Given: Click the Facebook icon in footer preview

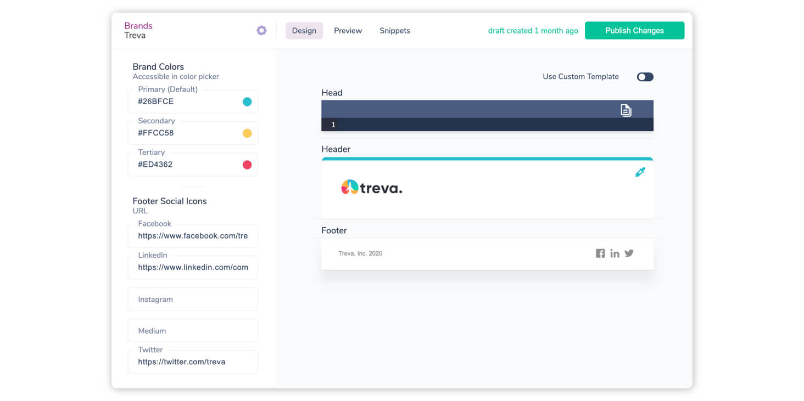Looking at the screenshot, I should 600,253.
